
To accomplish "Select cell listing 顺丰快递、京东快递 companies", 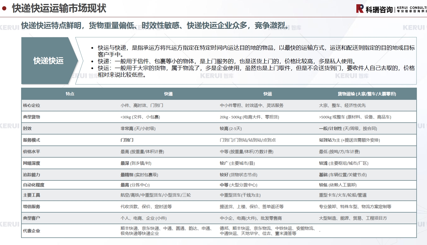I will [167, 231].
